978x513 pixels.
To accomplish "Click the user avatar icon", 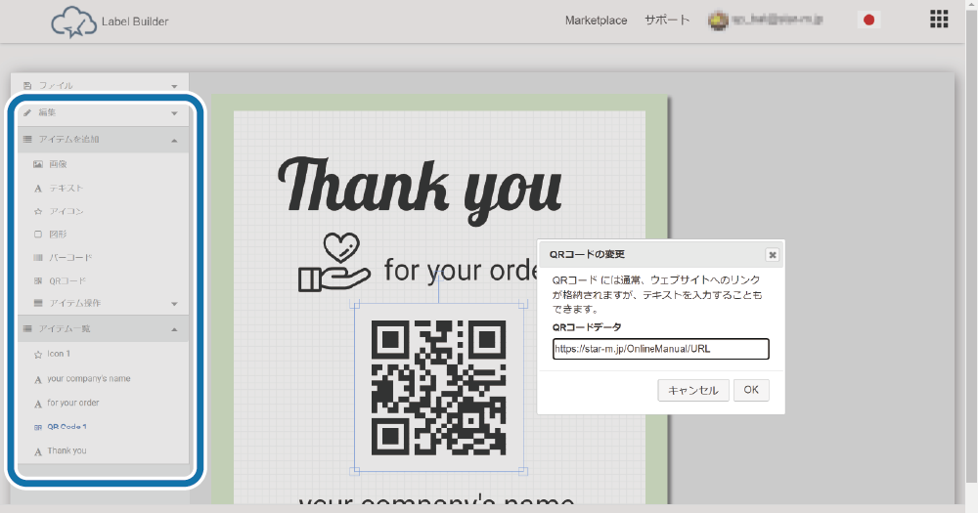I will click(718, 21).
